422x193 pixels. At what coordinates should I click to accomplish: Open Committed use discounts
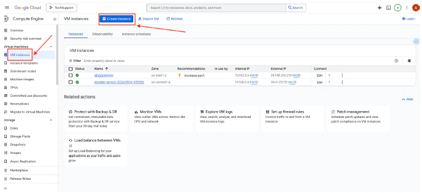[29, 96]
